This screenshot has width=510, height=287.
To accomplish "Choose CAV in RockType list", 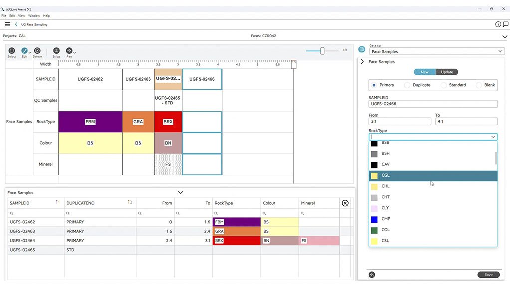I will (x=433, y=164).
